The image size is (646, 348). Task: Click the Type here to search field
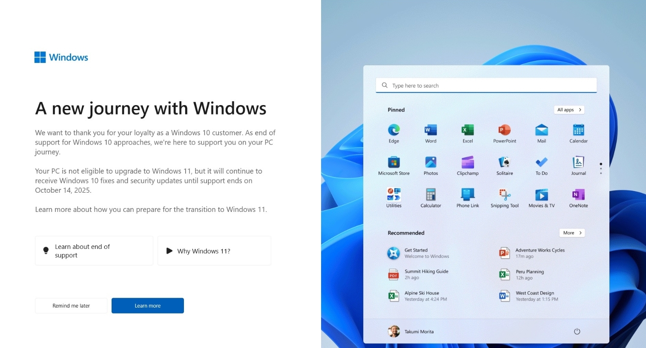(486, 85)
